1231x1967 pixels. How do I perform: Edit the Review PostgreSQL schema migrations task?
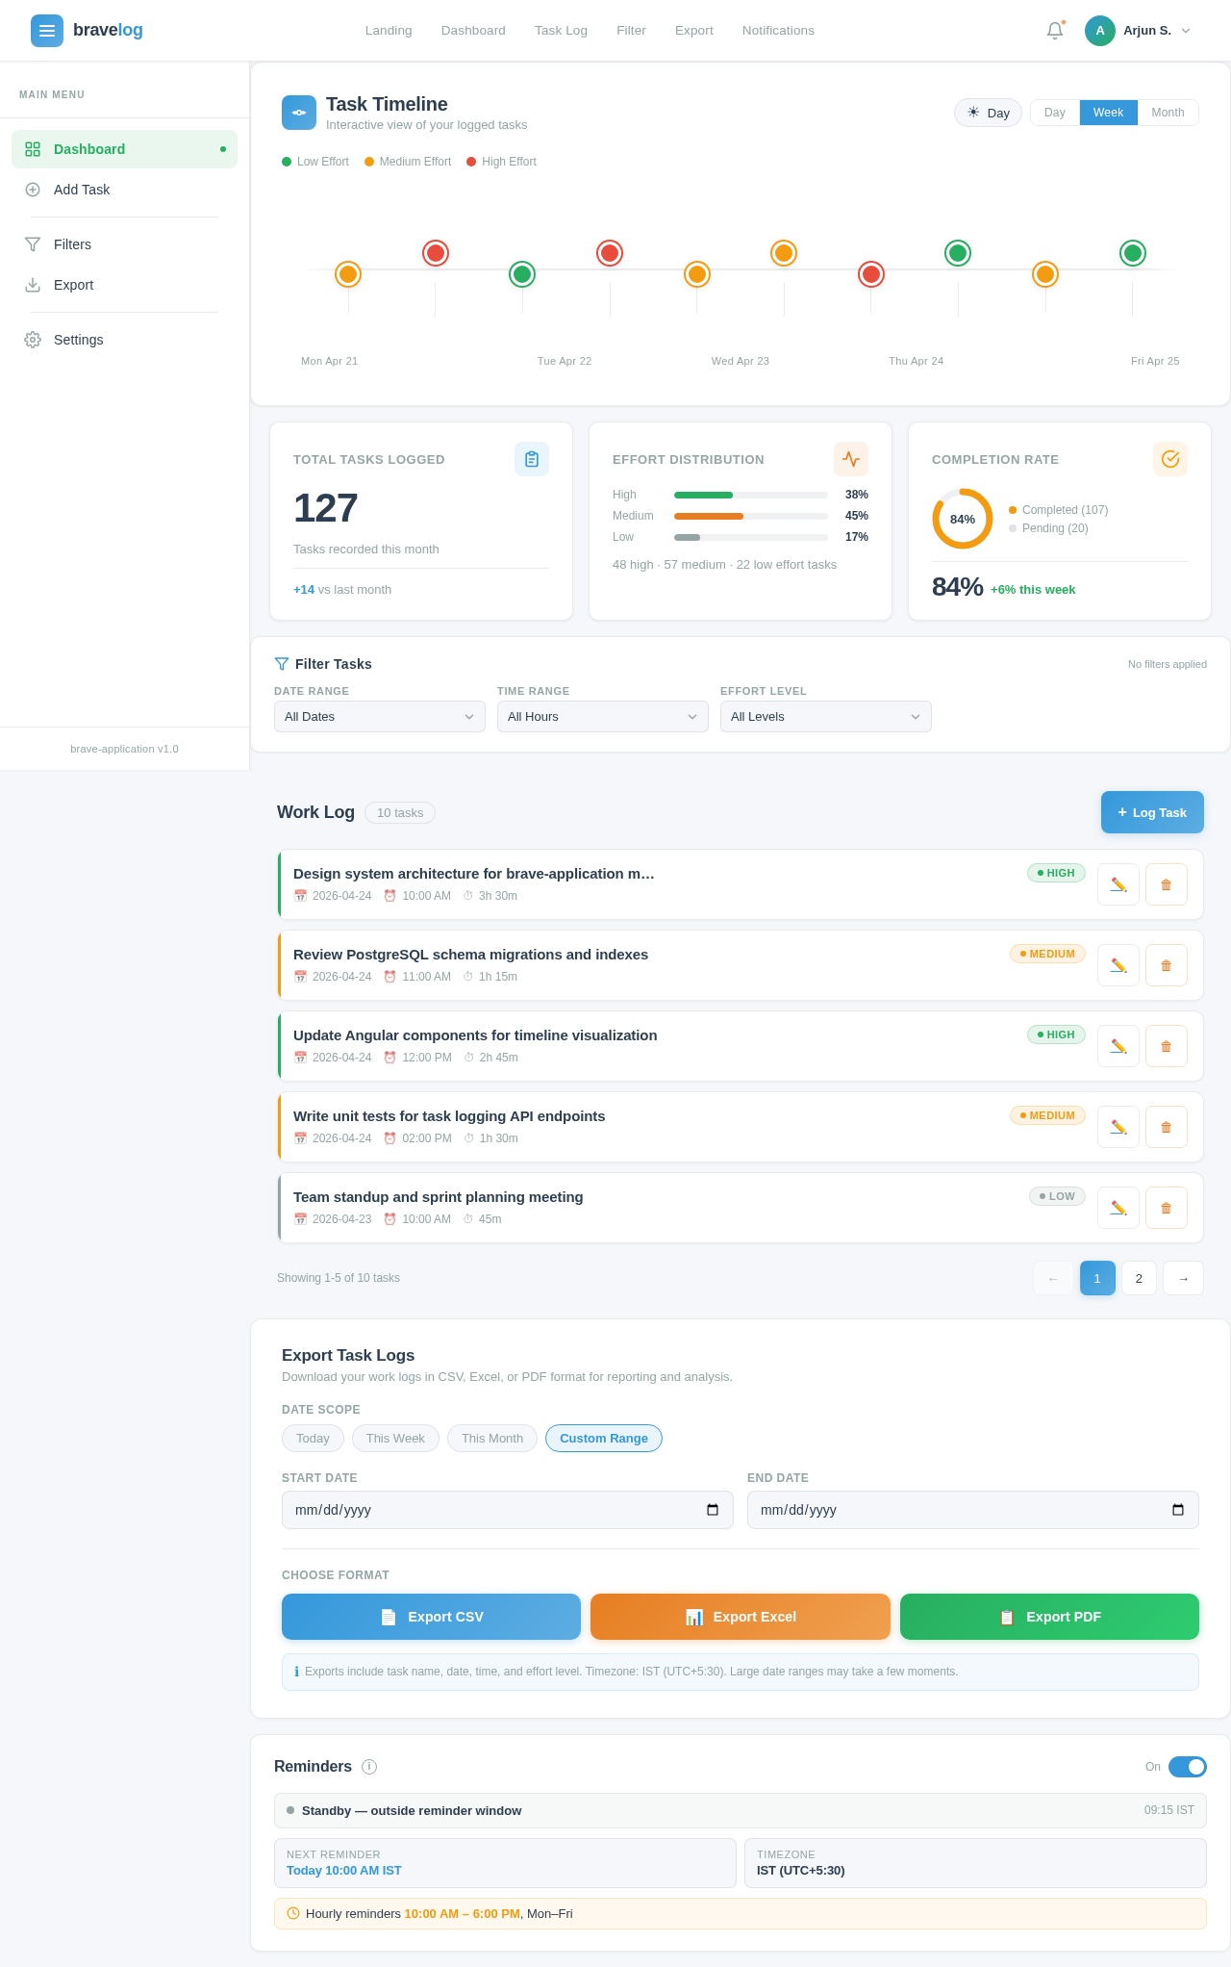1118,965
